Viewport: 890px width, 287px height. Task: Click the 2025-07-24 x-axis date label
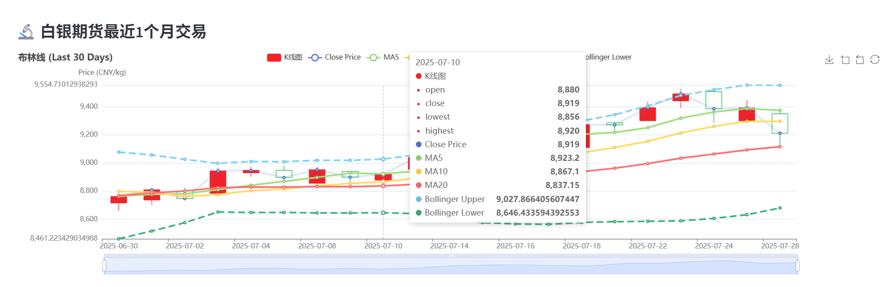pyautogui.click(x=714, y=246)
